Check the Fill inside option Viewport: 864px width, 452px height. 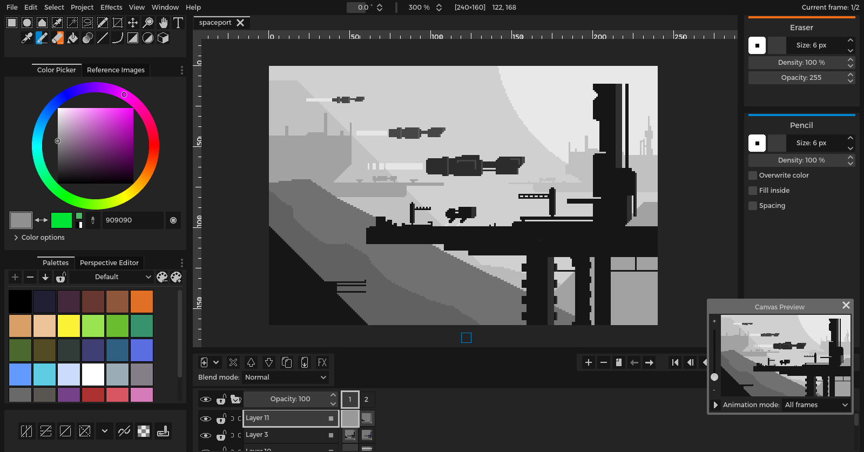tap(753, 191)
